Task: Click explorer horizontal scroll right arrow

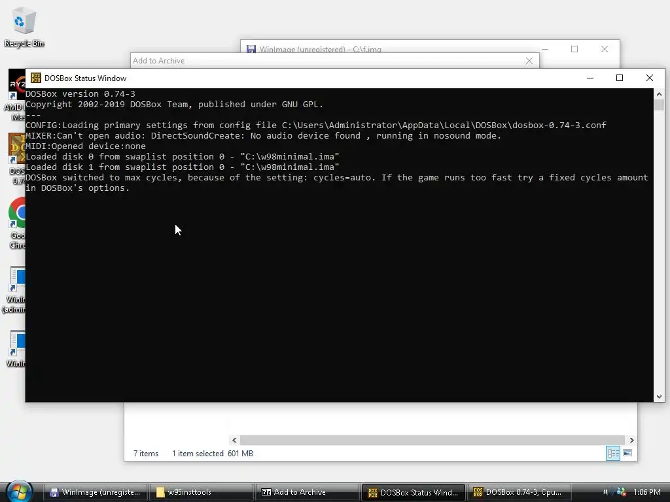Action: [x=631, y=440]
